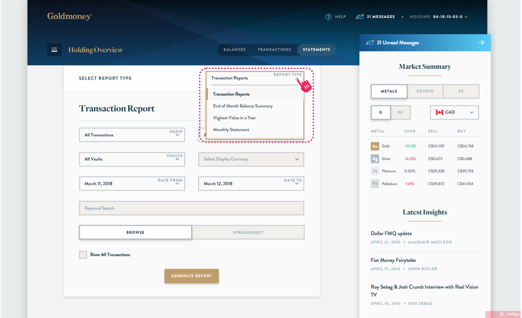This screenshot has height=318, width=522.
Task: Click the messages icon in header
Action: click(x=360, y=17)
